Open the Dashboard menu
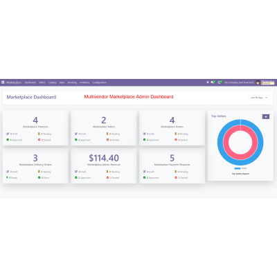 30,82
